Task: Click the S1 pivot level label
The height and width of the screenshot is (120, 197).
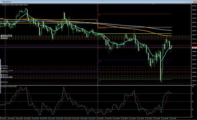Action: point(99,48)
